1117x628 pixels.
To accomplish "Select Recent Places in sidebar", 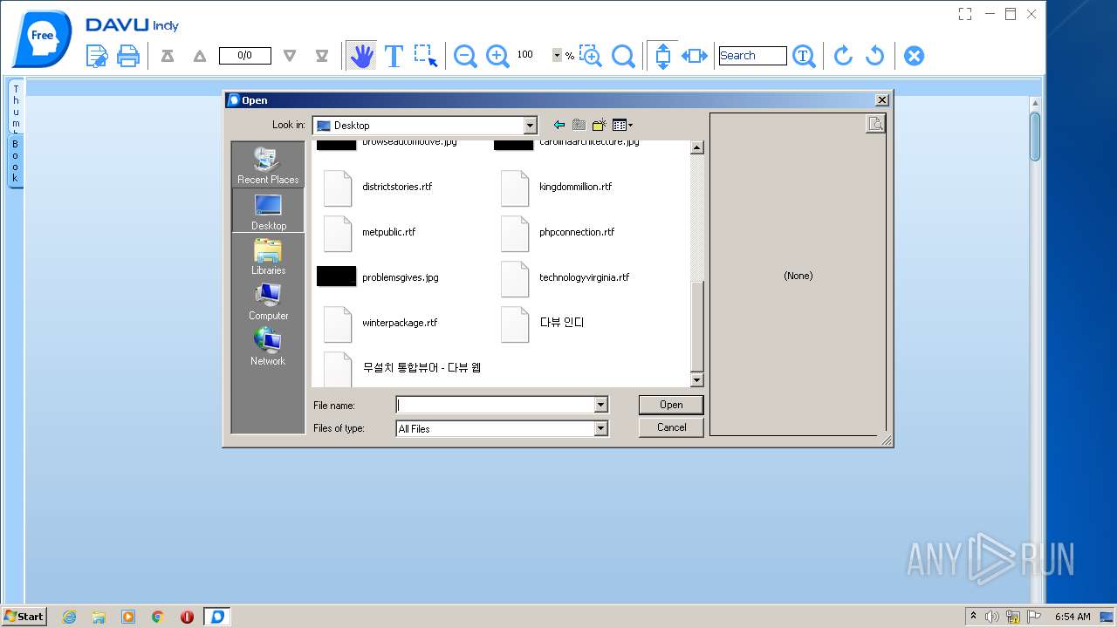I will point(268,166).
